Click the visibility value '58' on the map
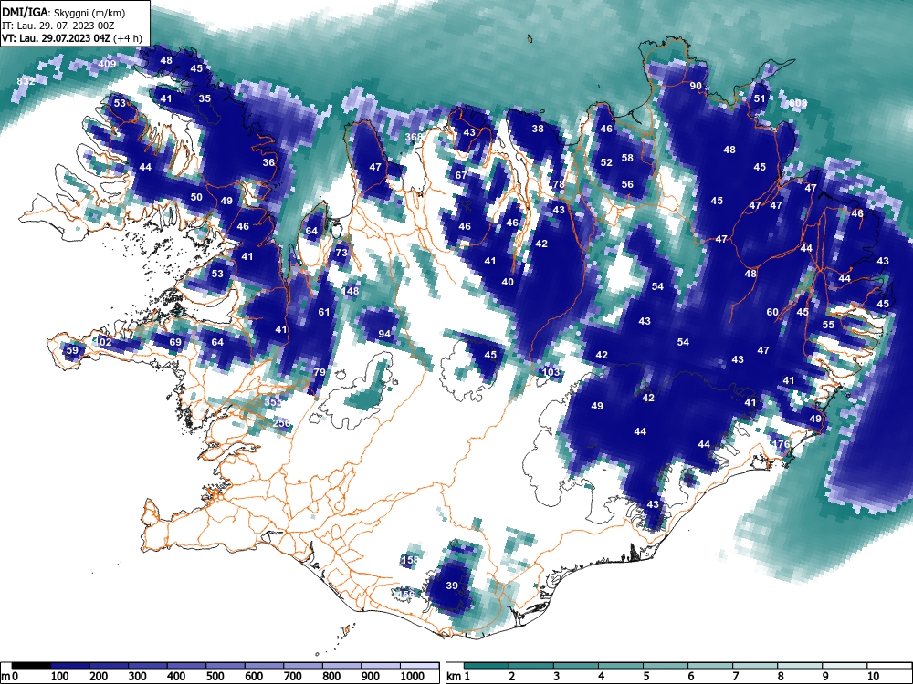 (x=627, y=158)
